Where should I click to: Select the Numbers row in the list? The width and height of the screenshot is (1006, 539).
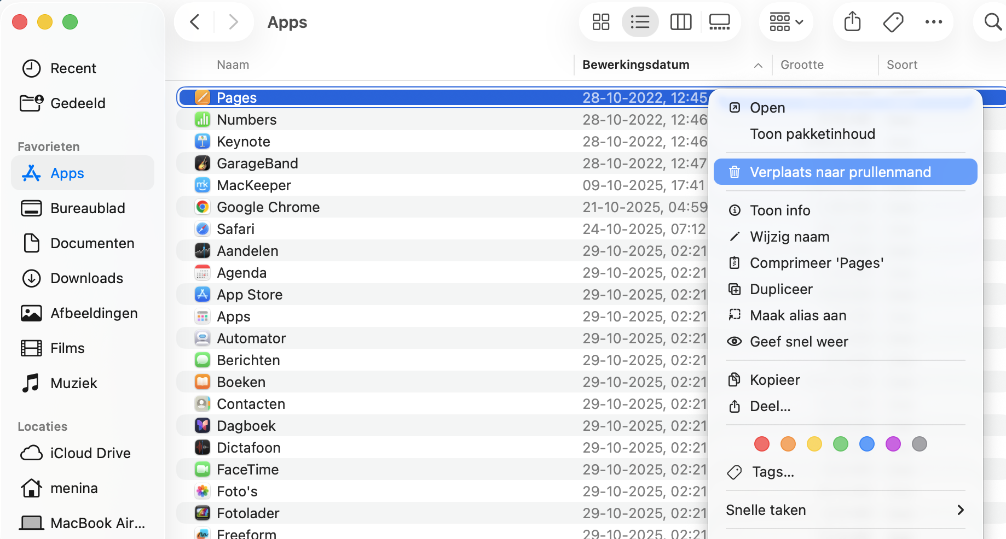[x=247, y=119]
